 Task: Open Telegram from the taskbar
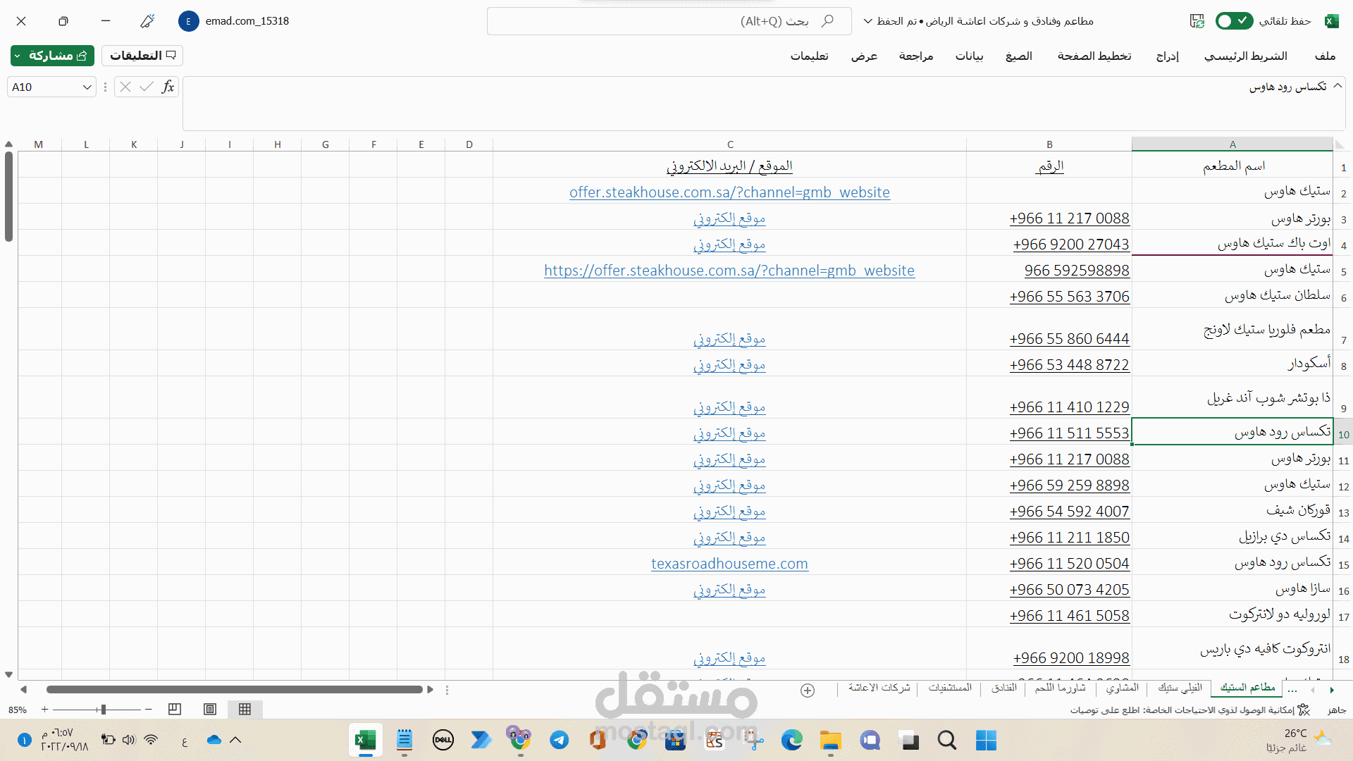(x=560, y=740)
